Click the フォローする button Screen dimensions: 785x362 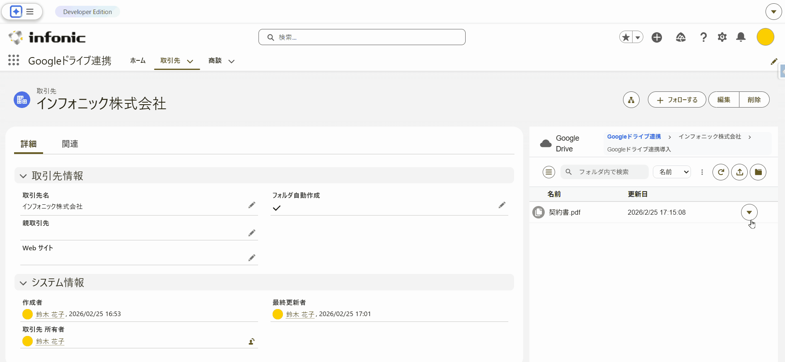[676, 100]
